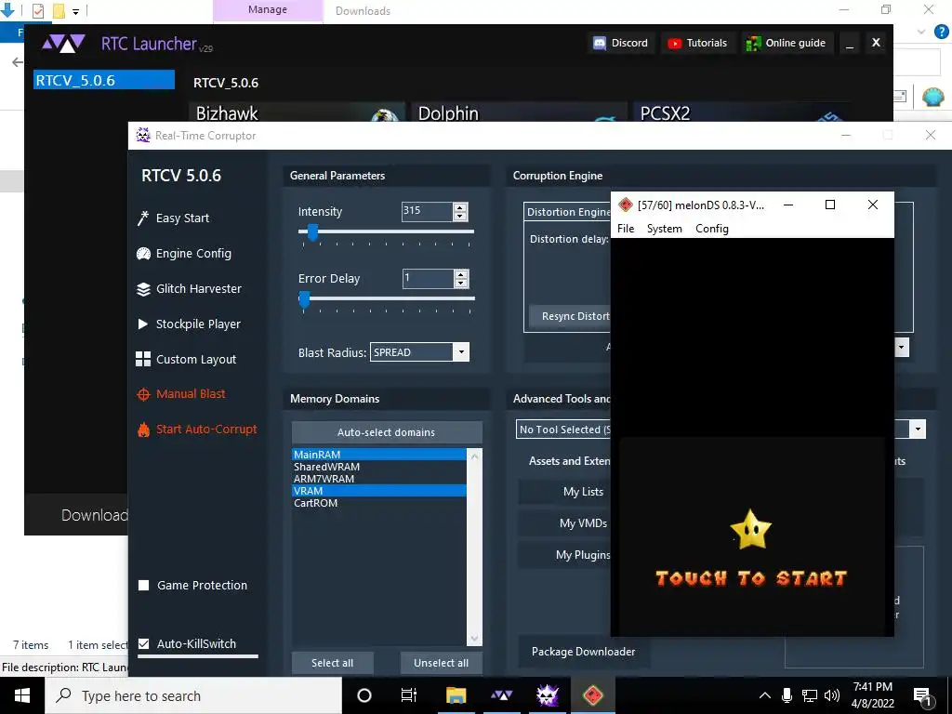Click the Auto-select domains button
The width and height of the screenshot is (952, 714).
387,432
